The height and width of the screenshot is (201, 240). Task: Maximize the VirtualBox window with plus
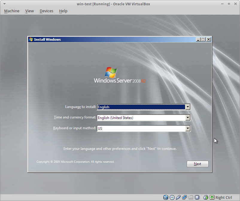pyautogui.click(x=229, y=4)
